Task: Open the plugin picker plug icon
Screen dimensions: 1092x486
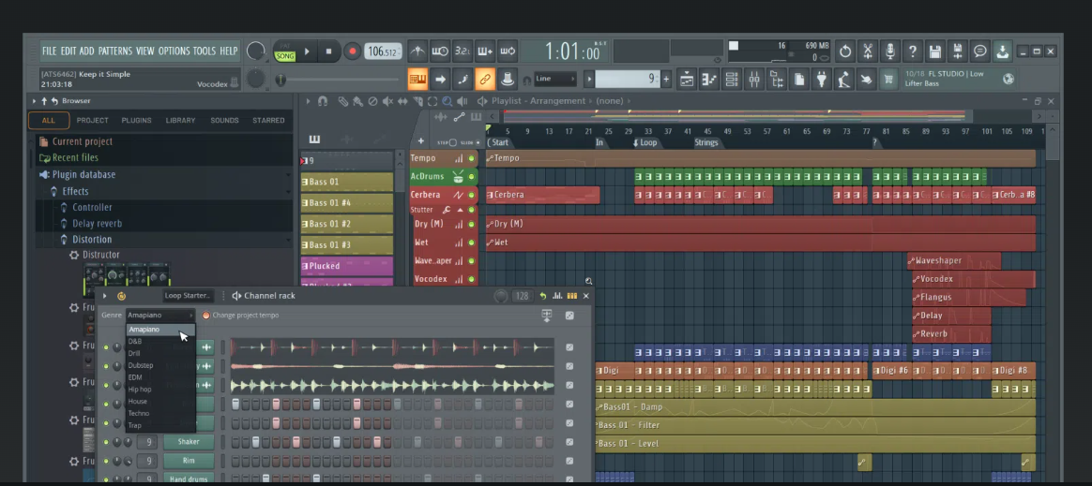Action: [822, 80]
